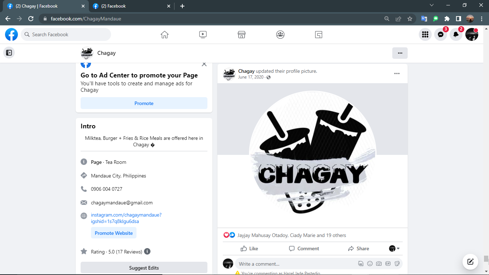The height and width of the screenshot is (275, 489).
Task: Switch to the second (2) Facebook tab
Action: (x=131, y=6)
